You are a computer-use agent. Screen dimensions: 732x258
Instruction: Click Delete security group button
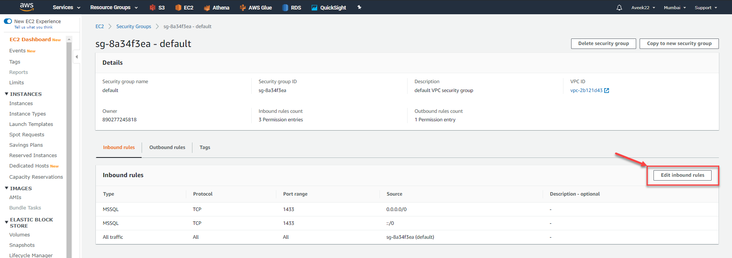pos(603,44)
